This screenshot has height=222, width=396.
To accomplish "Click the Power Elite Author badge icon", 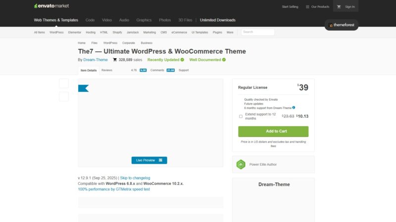I will click(x=241, y=164).
